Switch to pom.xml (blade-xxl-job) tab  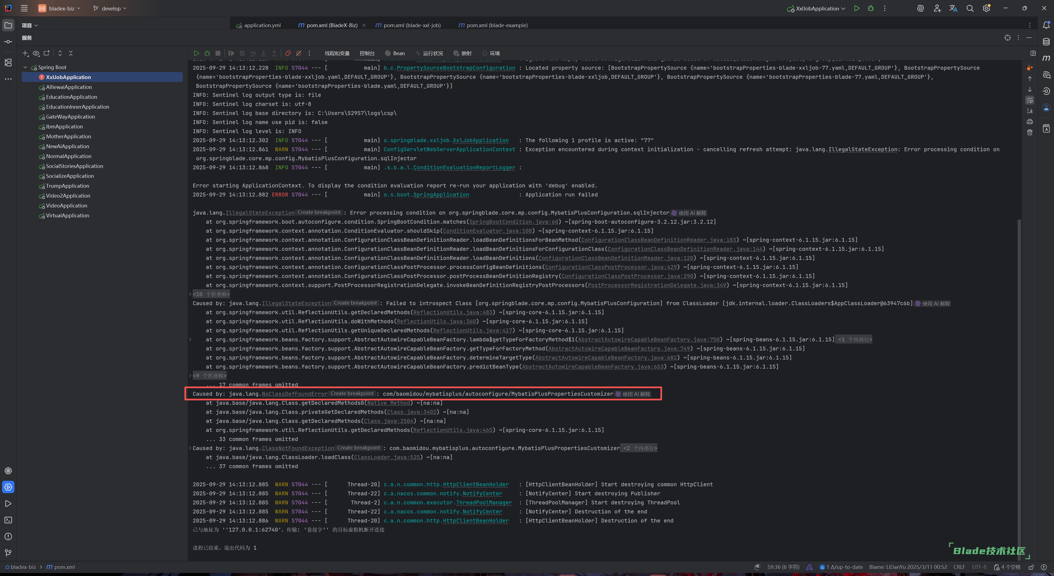click(408, 25)
